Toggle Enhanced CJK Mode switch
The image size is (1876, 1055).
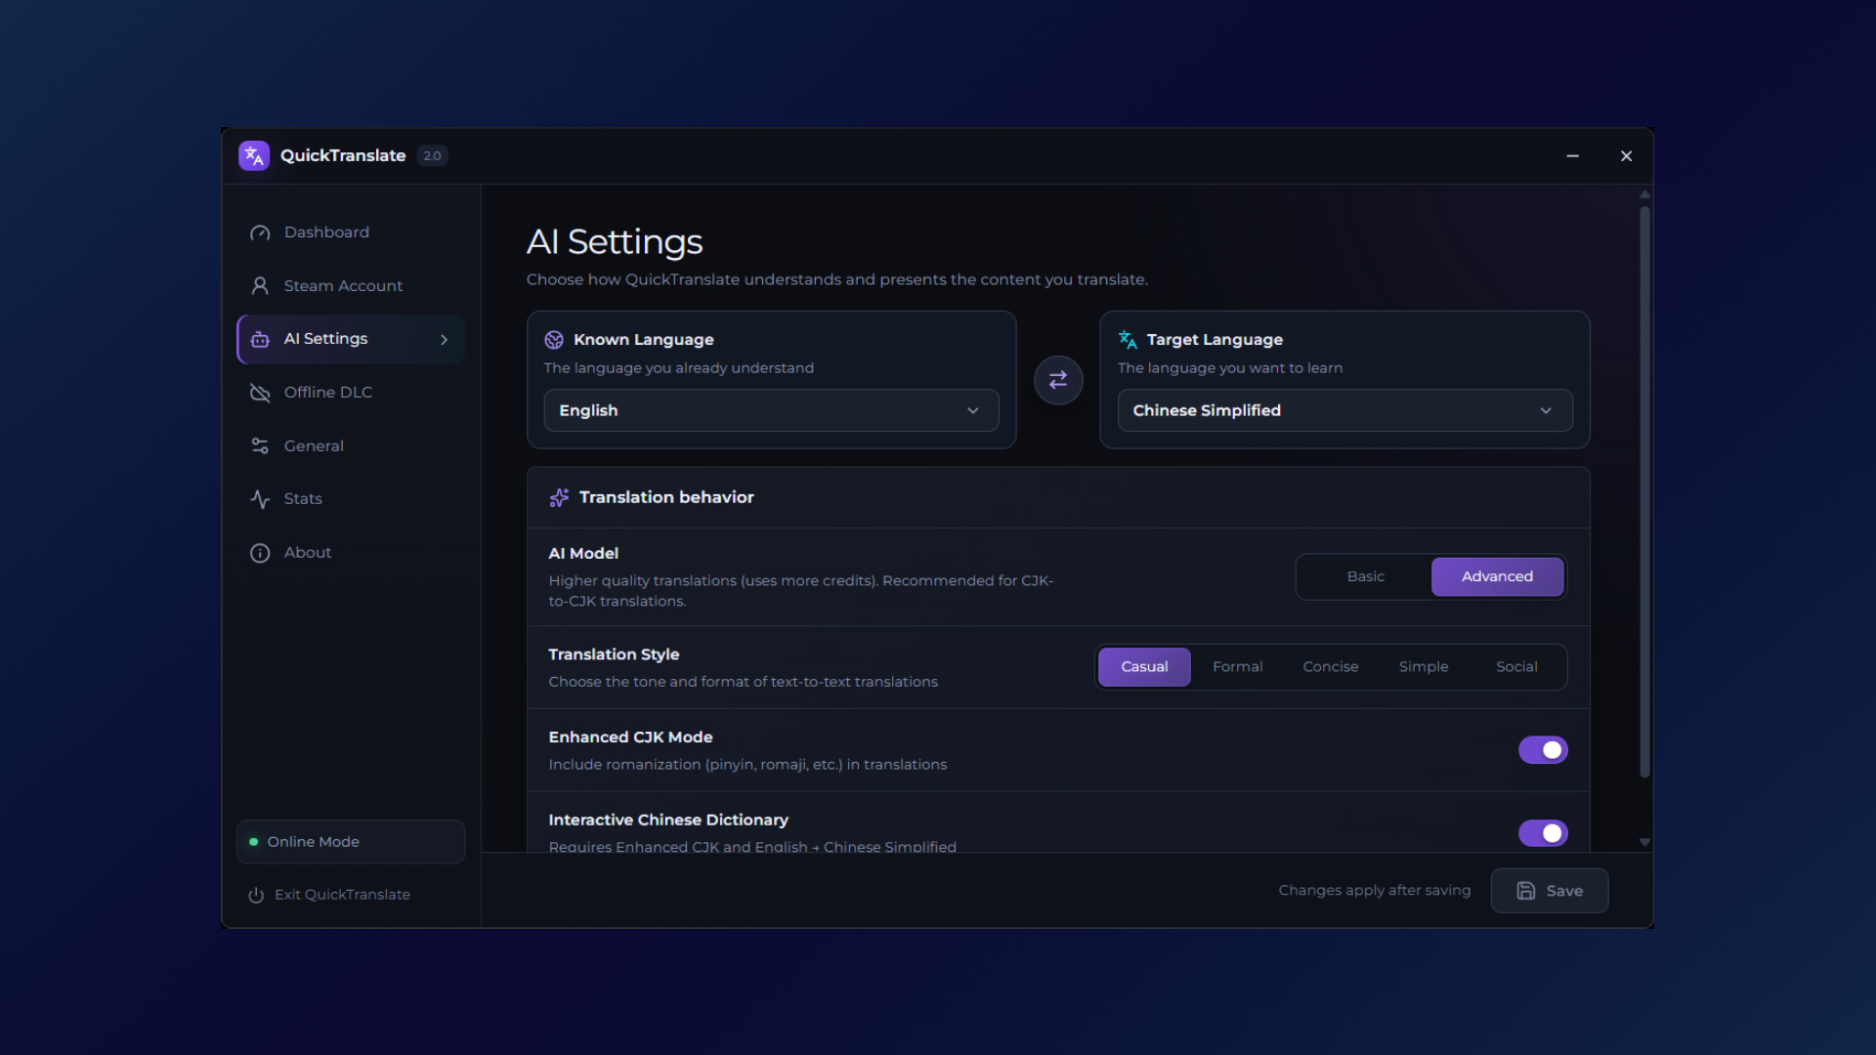1543,750
